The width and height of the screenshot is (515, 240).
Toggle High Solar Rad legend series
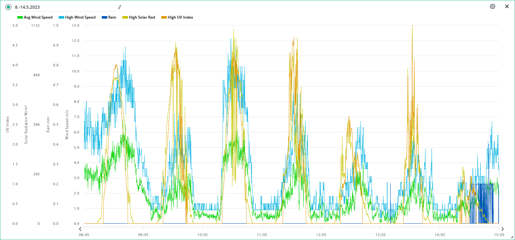pos(139,17)
